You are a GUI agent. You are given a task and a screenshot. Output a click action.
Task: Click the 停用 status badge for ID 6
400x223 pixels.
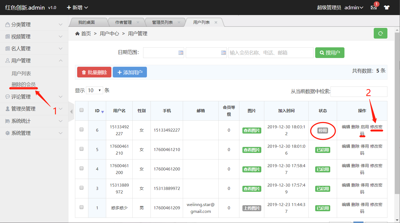[323, 131]
